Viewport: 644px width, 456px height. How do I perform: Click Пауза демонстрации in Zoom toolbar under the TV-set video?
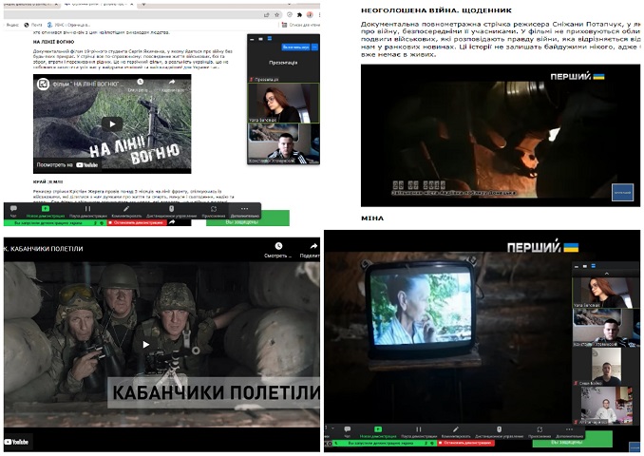tap(419, 431)
